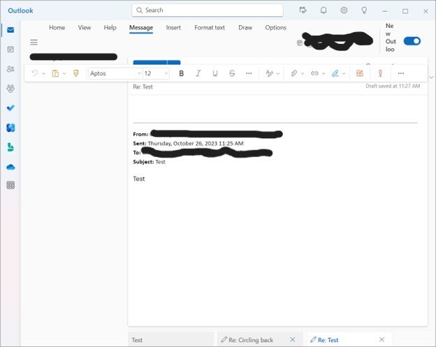Click the 'Subject: Test' quoted line
The image size is (436, 347).
[x=149, y=162]
